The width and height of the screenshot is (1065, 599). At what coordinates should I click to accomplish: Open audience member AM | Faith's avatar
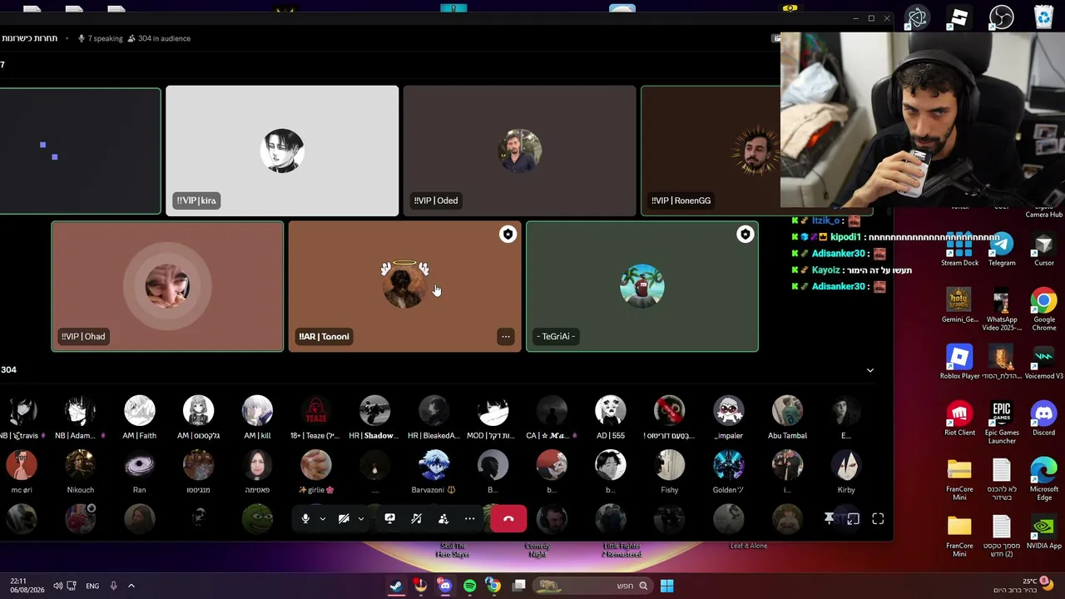pos(140,411)
